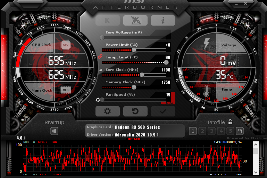
Task: Click the Adrenalin 2020 20.9.1 driver version
Action: point(137,135)
